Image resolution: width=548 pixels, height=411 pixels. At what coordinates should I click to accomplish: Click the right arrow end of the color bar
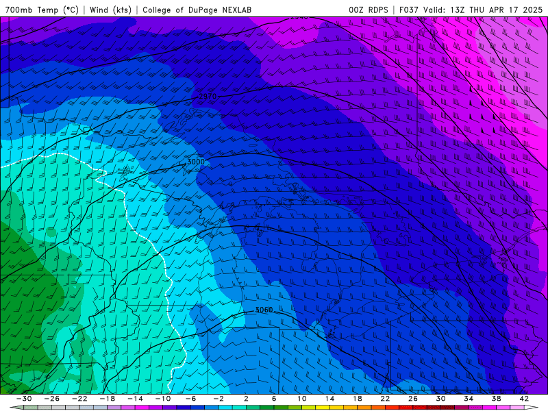tap(532, 408)
